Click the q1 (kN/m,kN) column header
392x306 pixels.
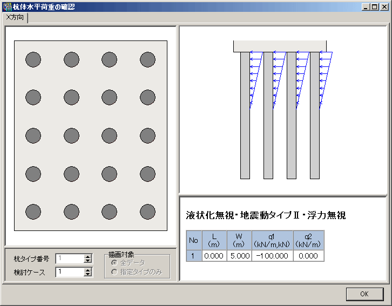click(272, 240)
